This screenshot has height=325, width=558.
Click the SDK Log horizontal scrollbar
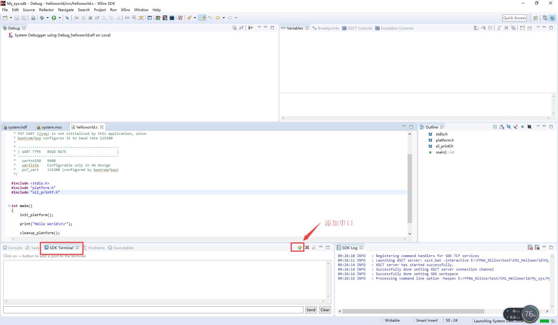point(413,311)
